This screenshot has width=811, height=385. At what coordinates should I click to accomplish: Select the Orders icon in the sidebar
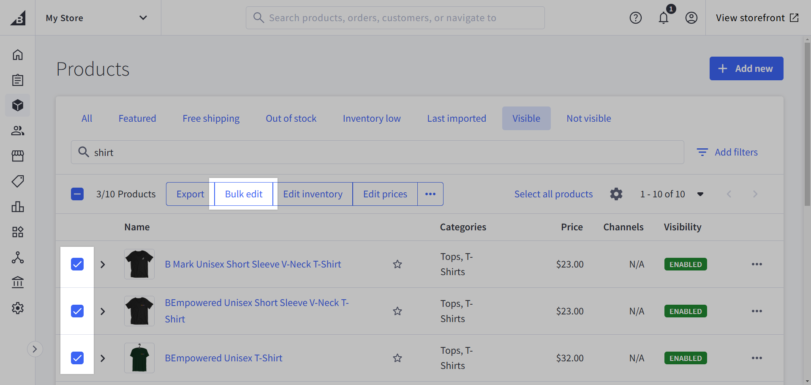tap(18, 80)
